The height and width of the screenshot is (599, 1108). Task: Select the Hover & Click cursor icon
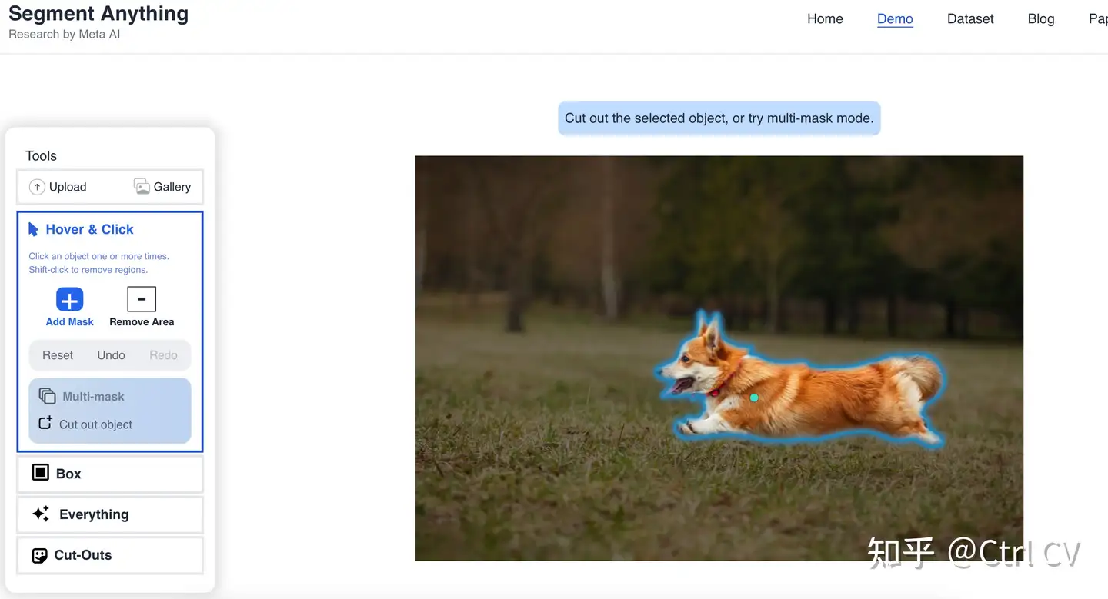[33, 229]
